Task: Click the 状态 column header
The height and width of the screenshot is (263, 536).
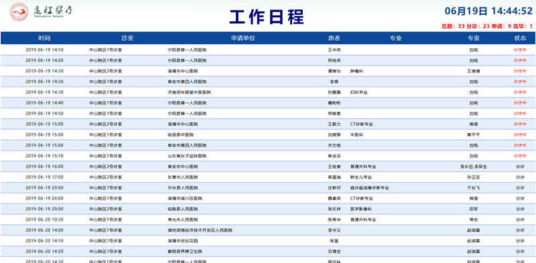Action: 521,38
